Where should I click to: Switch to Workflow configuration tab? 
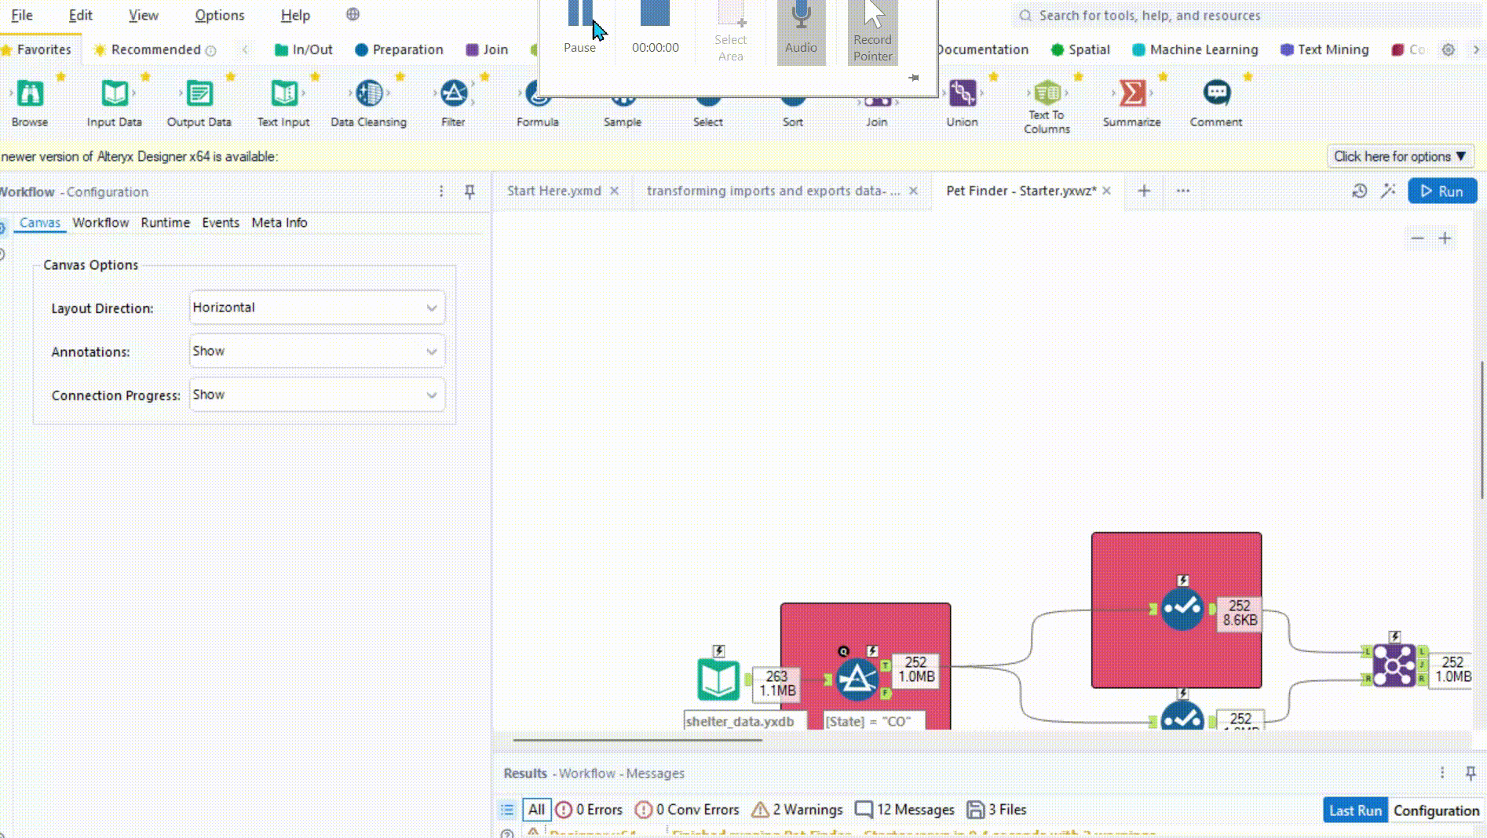click(x=100, y=223)
